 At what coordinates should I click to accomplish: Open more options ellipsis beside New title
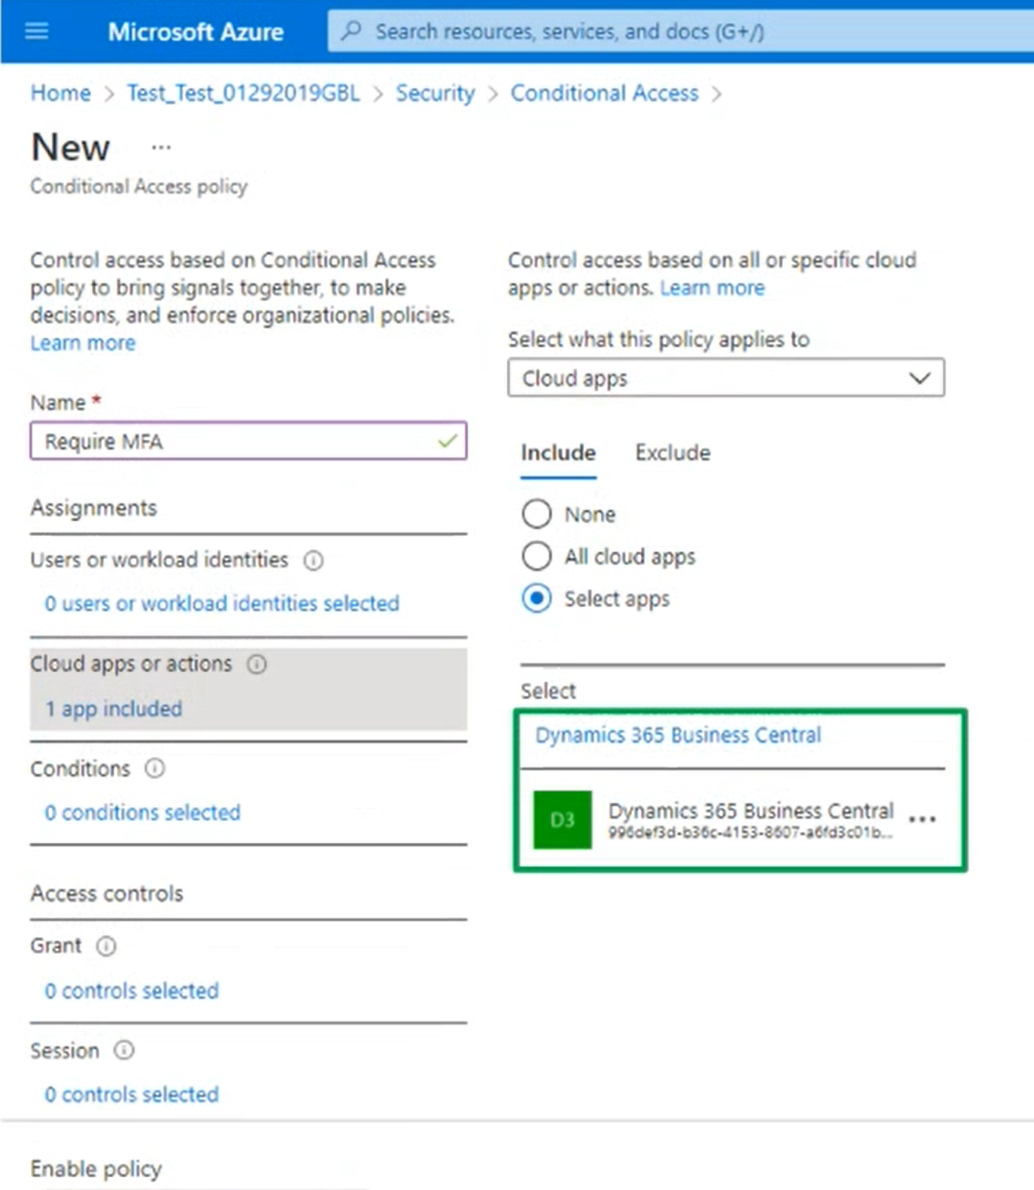(161, 147)
